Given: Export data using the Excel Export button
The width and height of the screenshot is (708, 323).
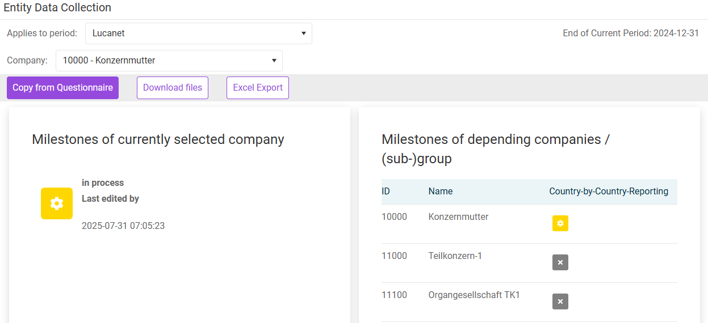Looking at the screenshot, I should click(x=258, y=88).
